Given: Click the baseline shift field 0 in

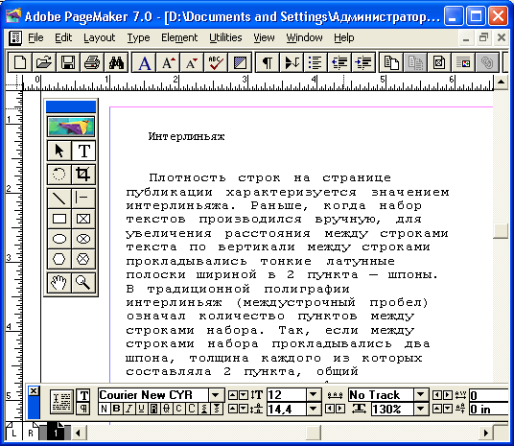Looking at the screenshot, I should tap(489, 409).
